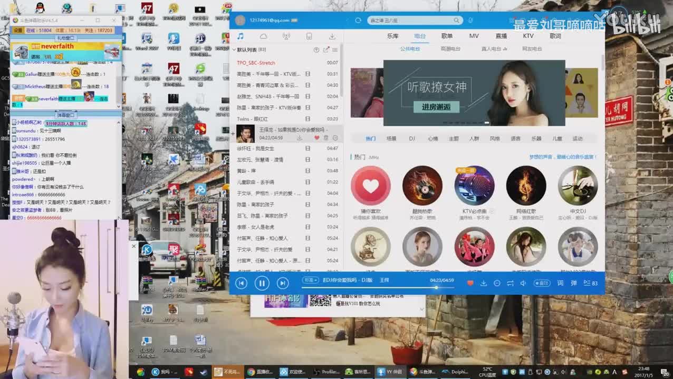Switch to the 直播 tab

[x=501, y=36]
